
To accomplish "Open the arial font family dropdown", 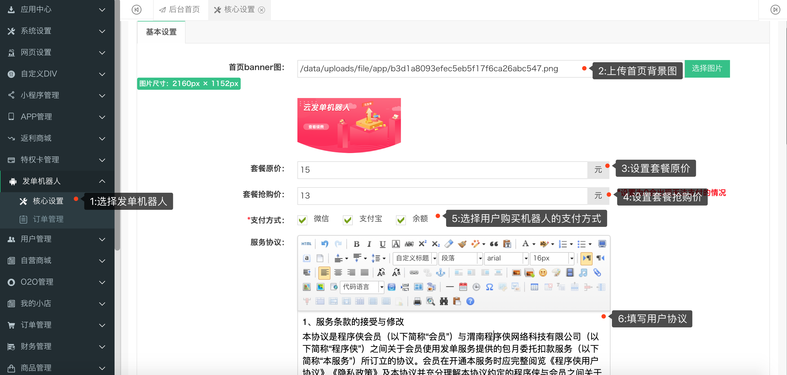I will point(507,258).
